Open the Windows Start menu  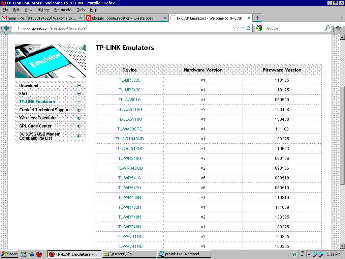(x=9, y=254)
